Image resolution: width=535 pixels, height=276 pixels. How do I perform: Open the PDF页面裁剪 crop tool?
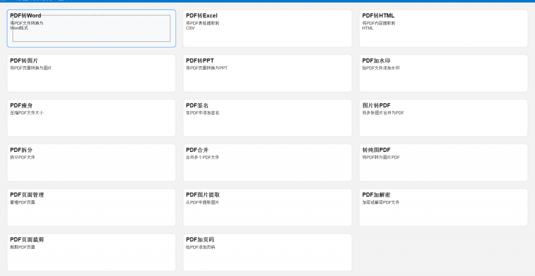coord(91,252)
